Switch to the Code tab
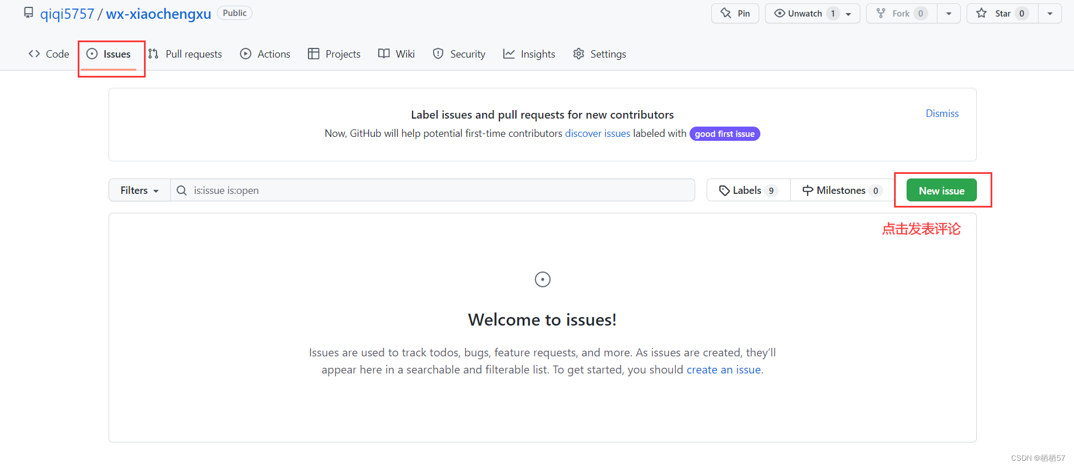The height and width of the screenshot is (467, 1074). (x=49, y=54)
